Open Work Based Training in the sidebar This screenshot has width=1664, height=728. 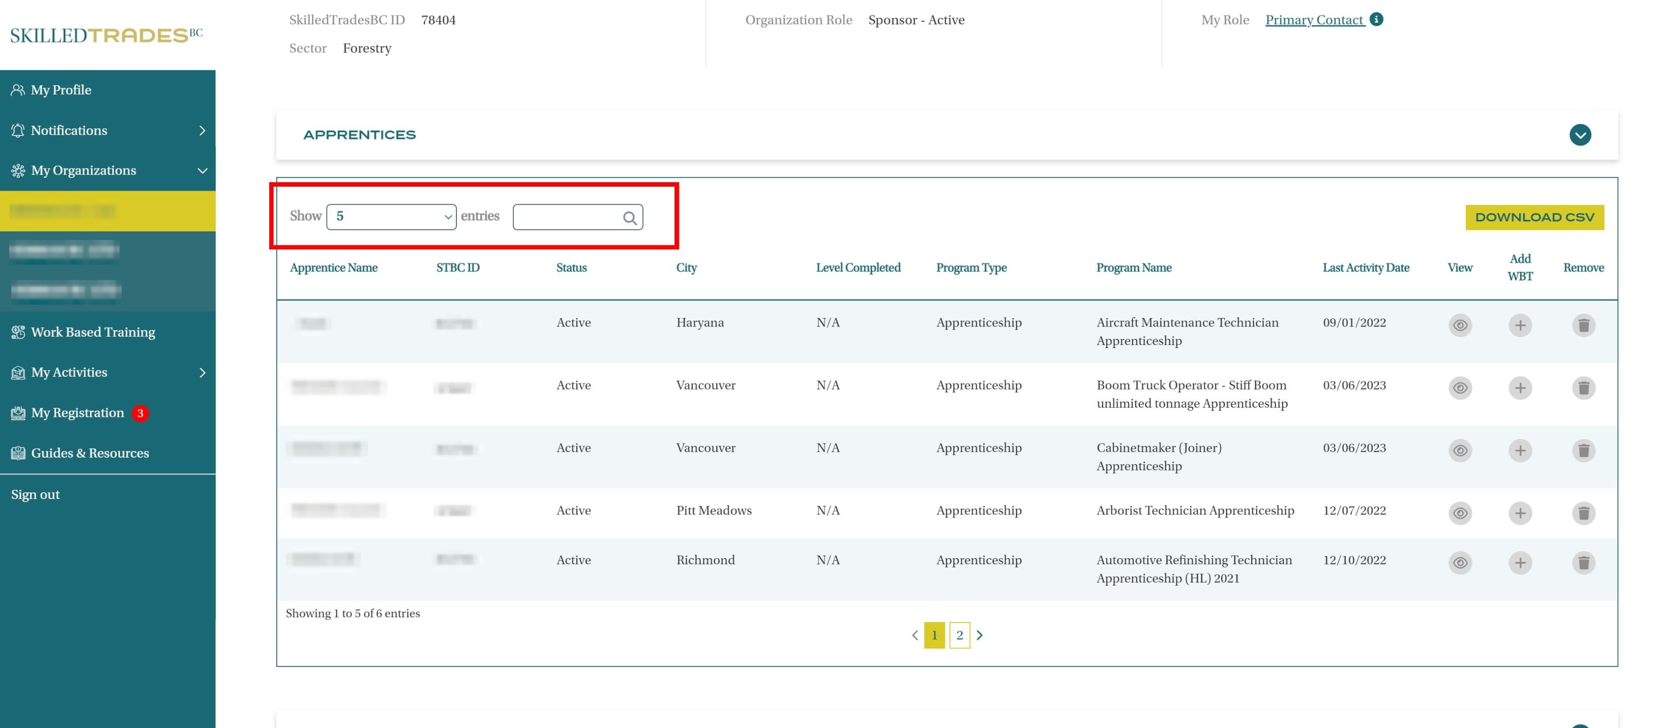[x=93, y=332]
